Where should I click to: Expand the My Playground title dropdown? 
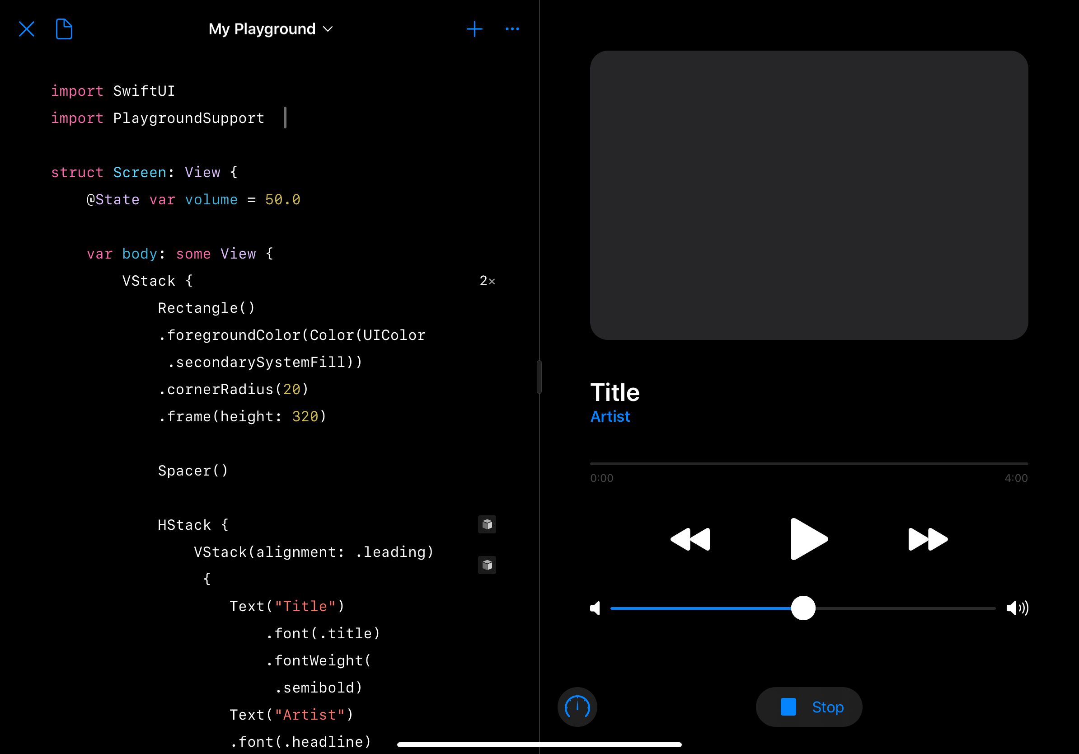(x=271, y=29)
